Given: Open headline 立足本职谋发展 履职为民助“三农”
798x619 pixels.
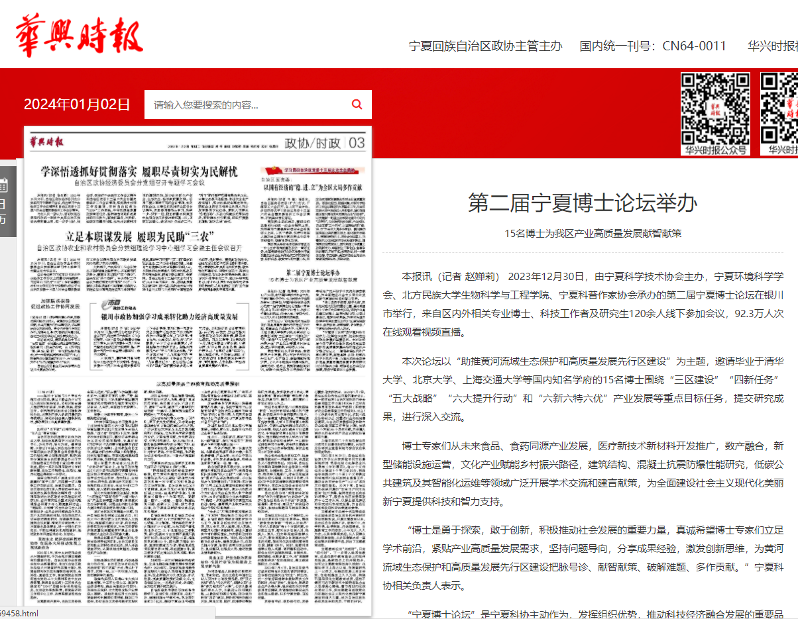Looking at the screenshot, I should tap(139, 236).
